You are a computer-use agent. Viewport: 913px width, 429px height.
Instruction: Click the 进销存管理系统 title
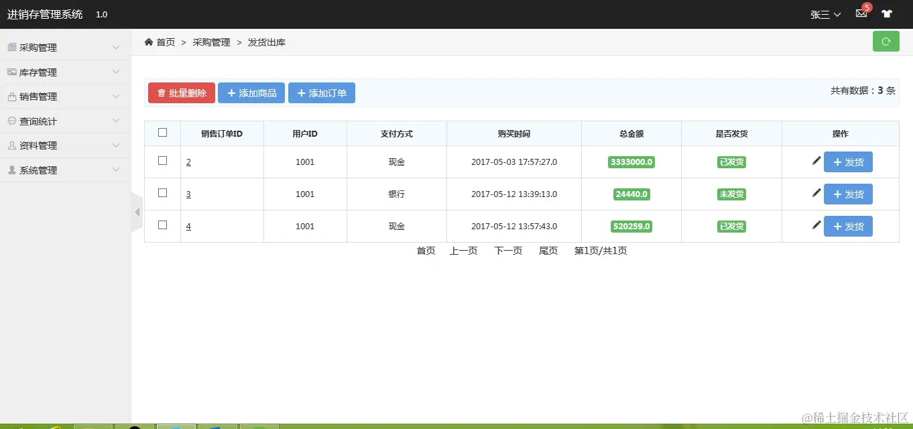(x=45, y=14)
